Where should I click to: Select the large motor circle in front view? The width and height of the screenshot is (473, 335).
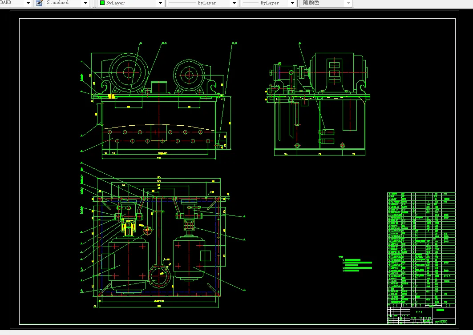[129, 72]
